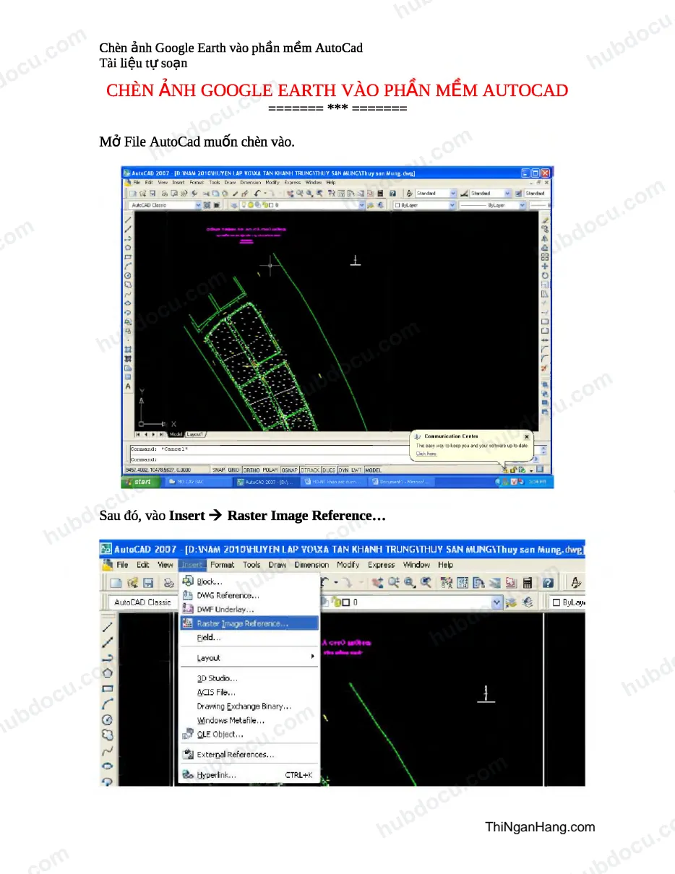This screenshot has height=874, width=675.
Task: Click Drawing Exchange Binary... entry
Action: 249,706
